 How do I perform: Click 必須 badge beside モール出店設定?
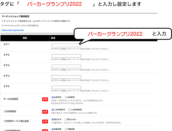coord(45,99)
